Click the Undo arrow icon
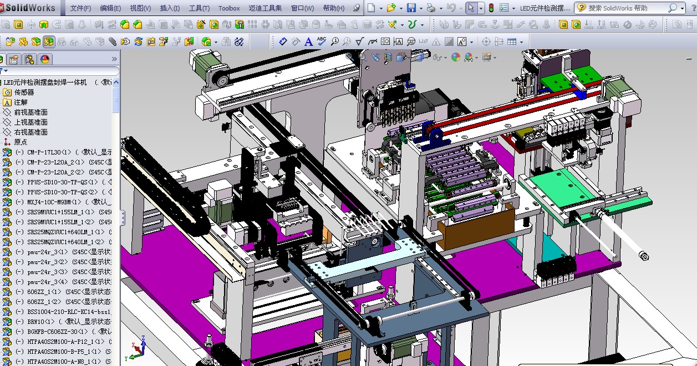The image size is (697, 366). pos(451,8)
